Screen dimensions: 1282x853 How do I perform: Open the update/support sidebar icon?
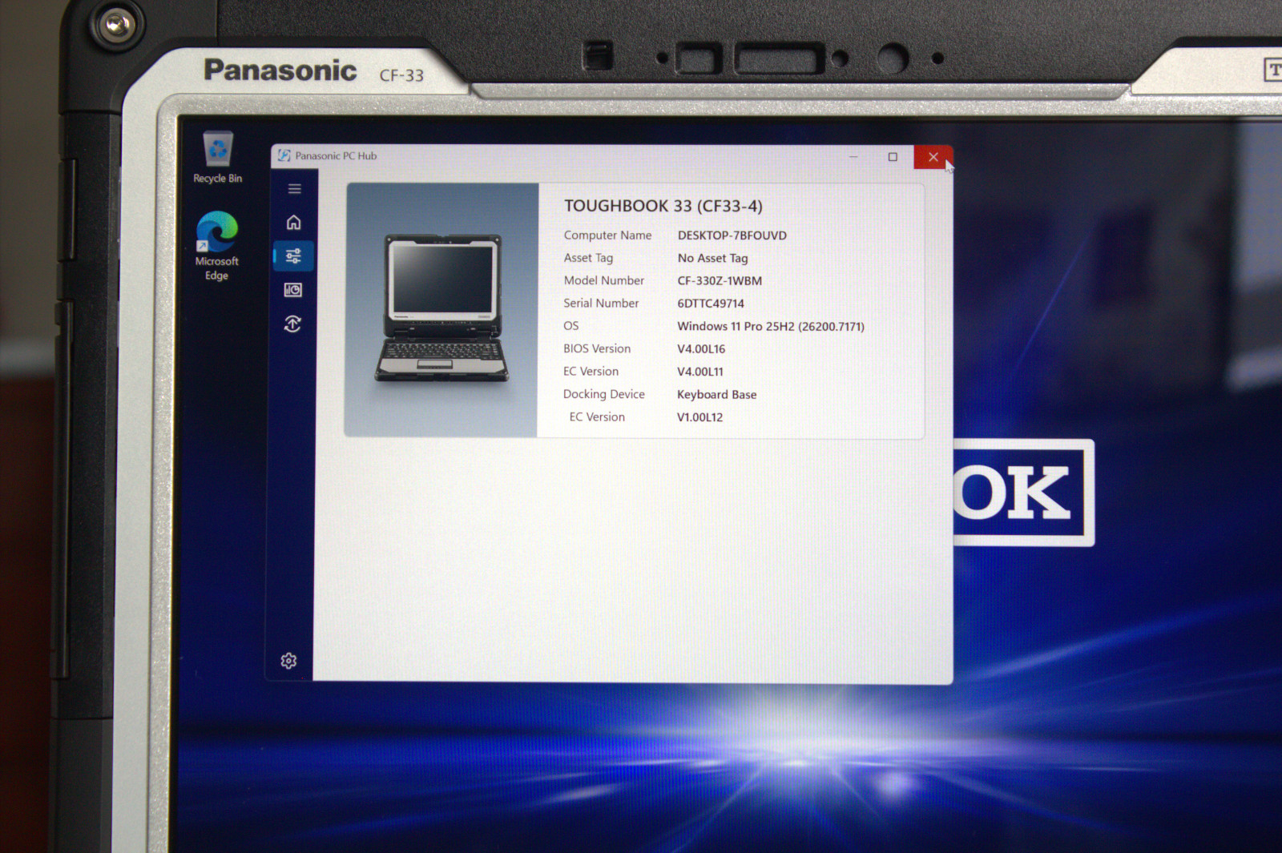click(292, 324)
